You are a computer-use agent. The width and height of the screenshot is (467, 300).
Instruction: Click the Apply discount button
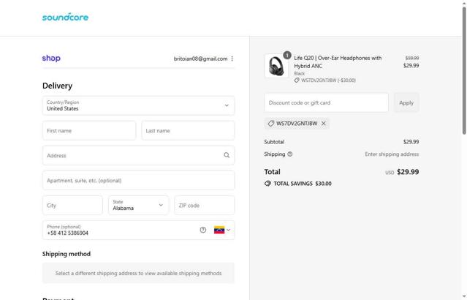point(406,102)
